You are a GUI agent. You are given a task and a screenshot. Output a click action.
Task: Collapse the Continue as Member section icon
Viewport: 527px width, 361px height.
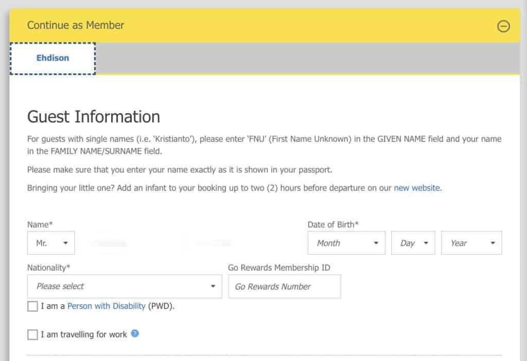504,26
